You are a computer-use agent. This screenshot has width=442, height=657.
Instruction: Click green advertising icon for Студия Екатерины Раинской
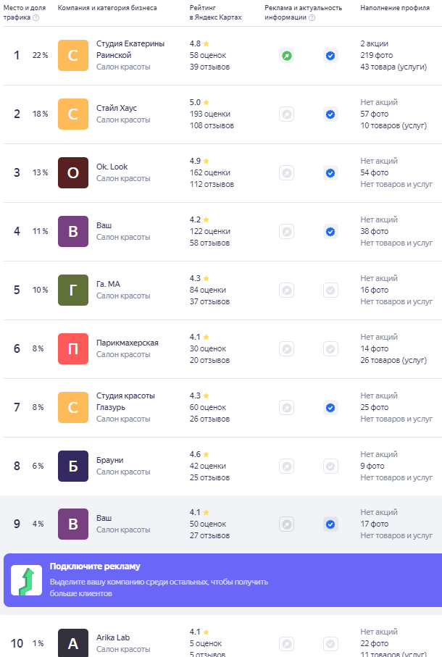[x=286, y=56]
